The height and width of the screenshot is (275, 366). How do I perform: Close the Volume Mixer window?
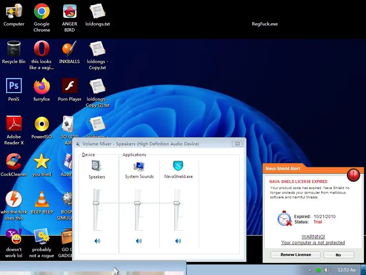click(x=237, y=144)
